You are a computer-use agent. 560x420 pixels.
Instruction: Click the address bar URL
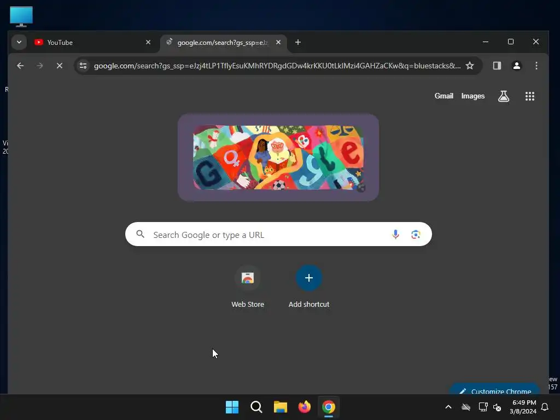277,66
